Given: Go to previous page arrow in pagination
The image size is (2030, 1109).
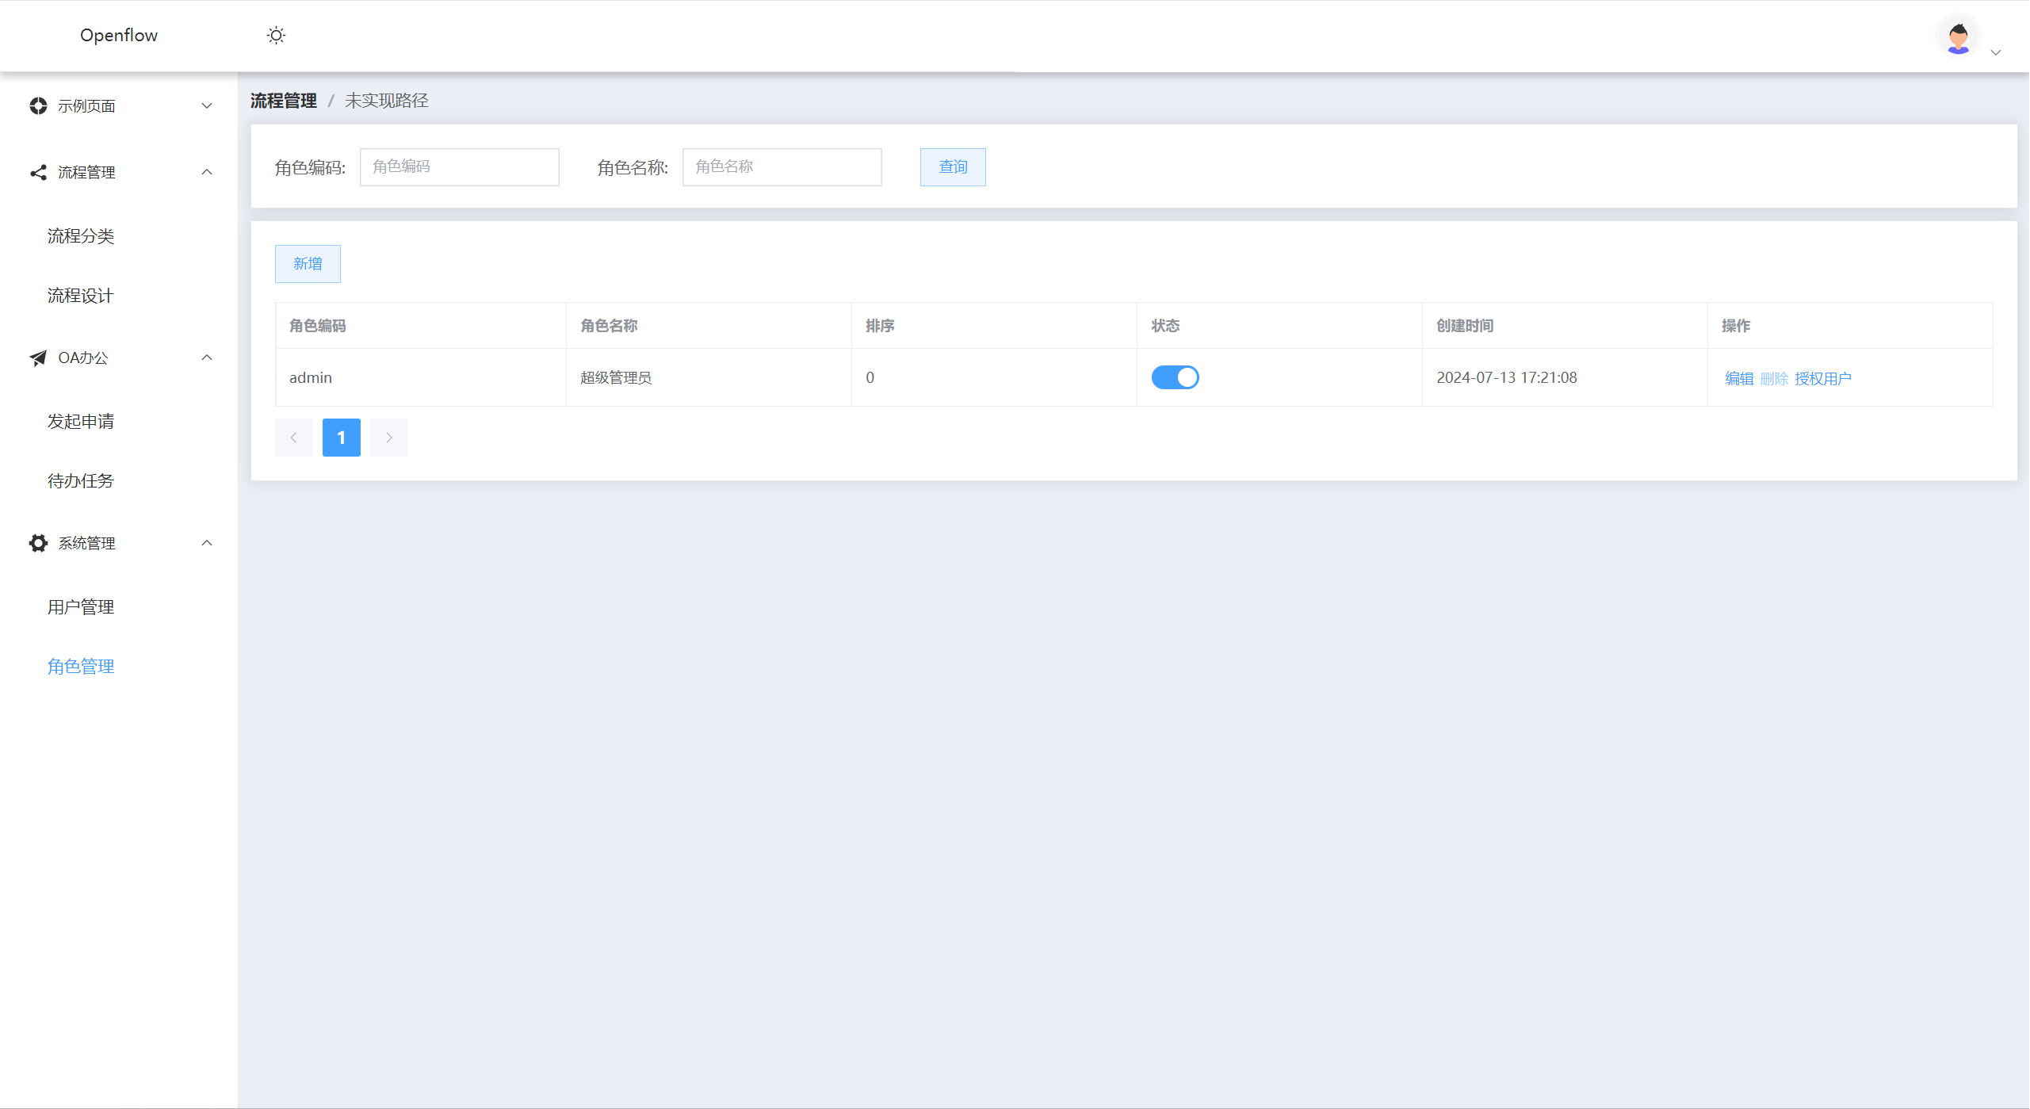Looking at the screenshot, I should click(293, 438).
